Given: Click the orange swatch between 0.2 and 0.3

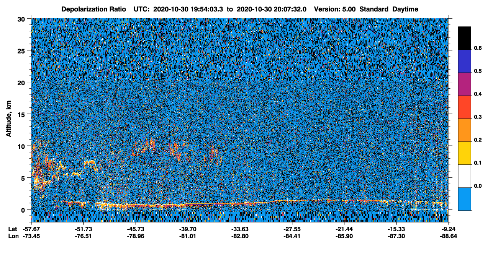Looking at the screenshot, I should [x=464, y=130].
